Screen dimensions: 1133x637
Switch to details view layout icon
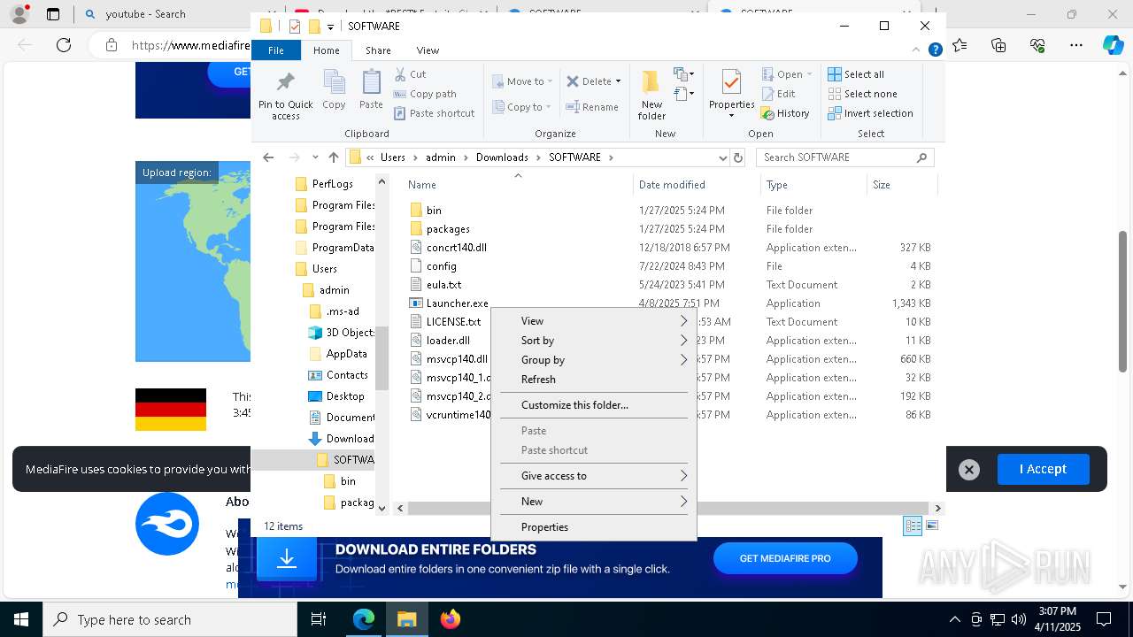(913, 526)
